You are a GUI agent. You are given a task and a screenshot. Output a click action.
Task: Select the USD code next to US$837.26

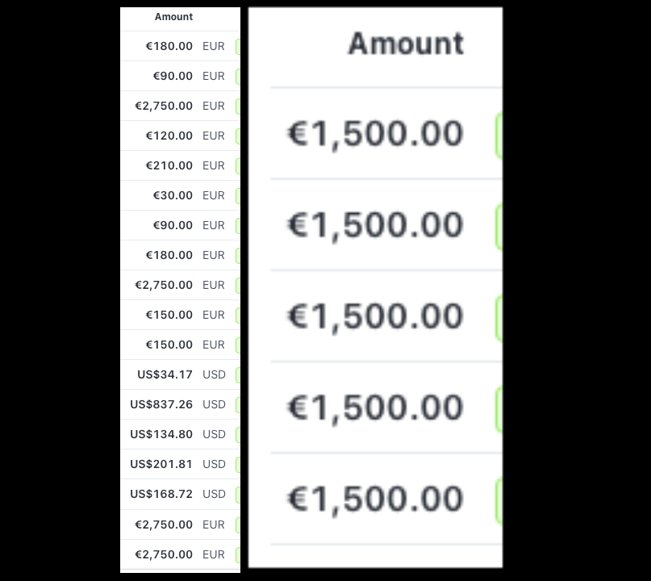[x=214, y=404]
